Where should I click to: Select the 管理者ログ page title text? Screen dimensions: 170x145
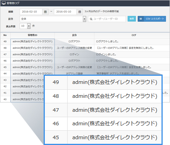pos(13,3)
